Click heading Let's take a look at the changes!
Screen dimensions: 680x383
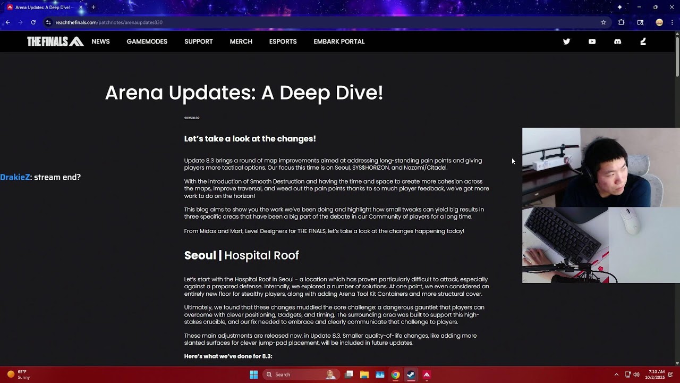point(250,139)
